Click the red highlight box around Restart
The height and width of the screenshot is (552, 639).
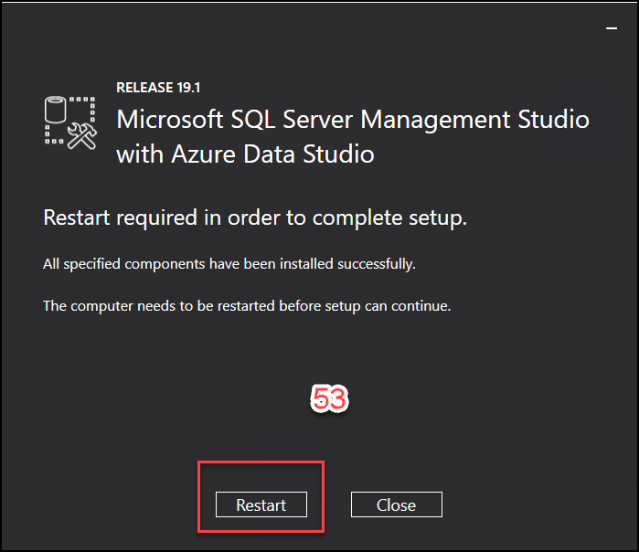pos(261,496)
